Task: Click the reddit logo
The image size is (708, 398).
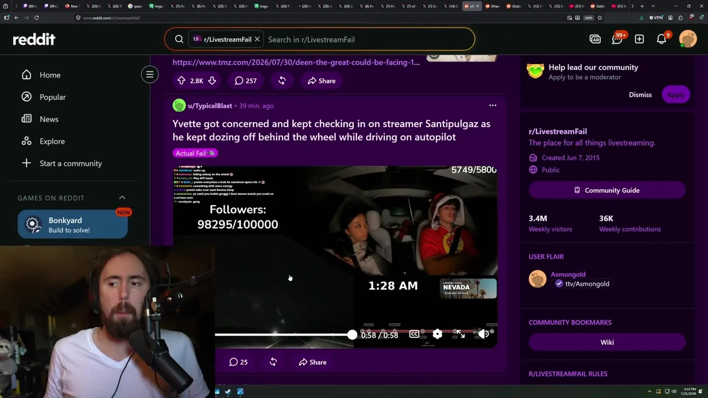Action: click(x=34, y=39)
